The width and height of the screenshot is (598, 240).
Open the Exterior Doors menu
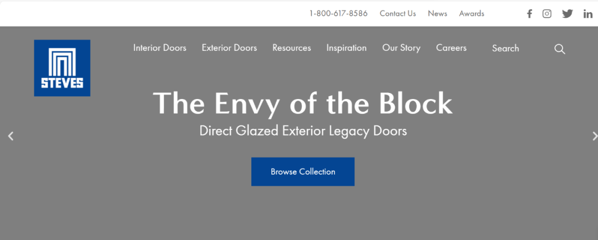[x=229, y=48]
